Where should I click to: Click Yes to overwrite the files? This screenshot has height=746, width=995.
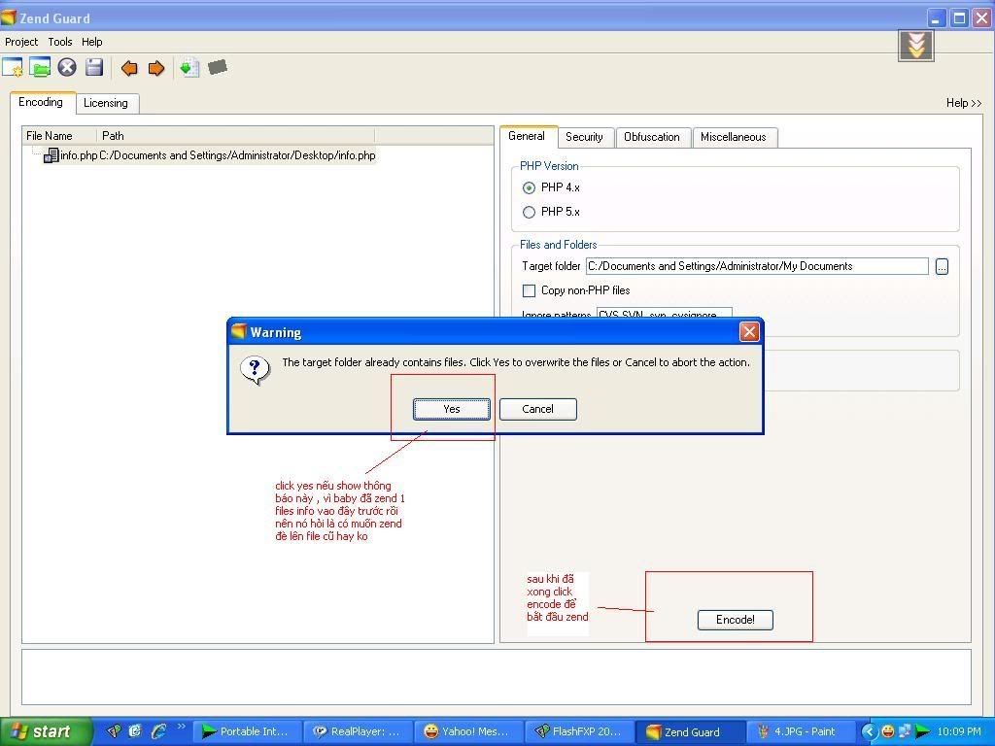[452, 409]
